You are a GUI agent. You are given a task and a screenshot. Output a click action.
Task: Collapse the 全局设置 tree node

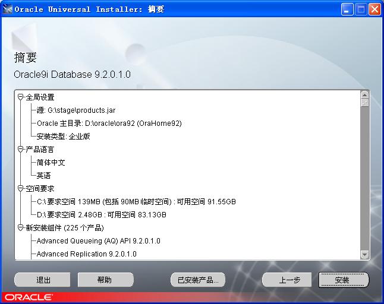pos(21,97)
